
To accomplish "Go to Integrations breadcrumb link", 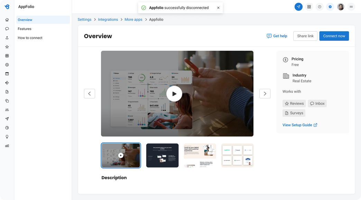I will [108, 20].
